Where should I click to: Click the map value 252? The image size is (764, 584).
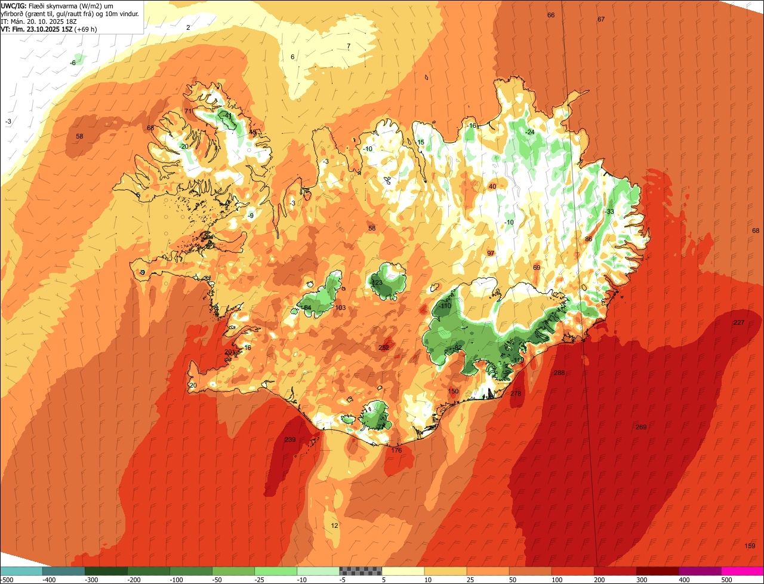tap(384, 348)
